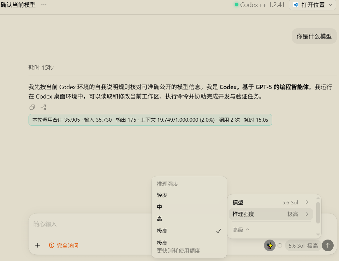
Task: Select 轻度 reasoning intensity
Action: [x=189, y=195]
